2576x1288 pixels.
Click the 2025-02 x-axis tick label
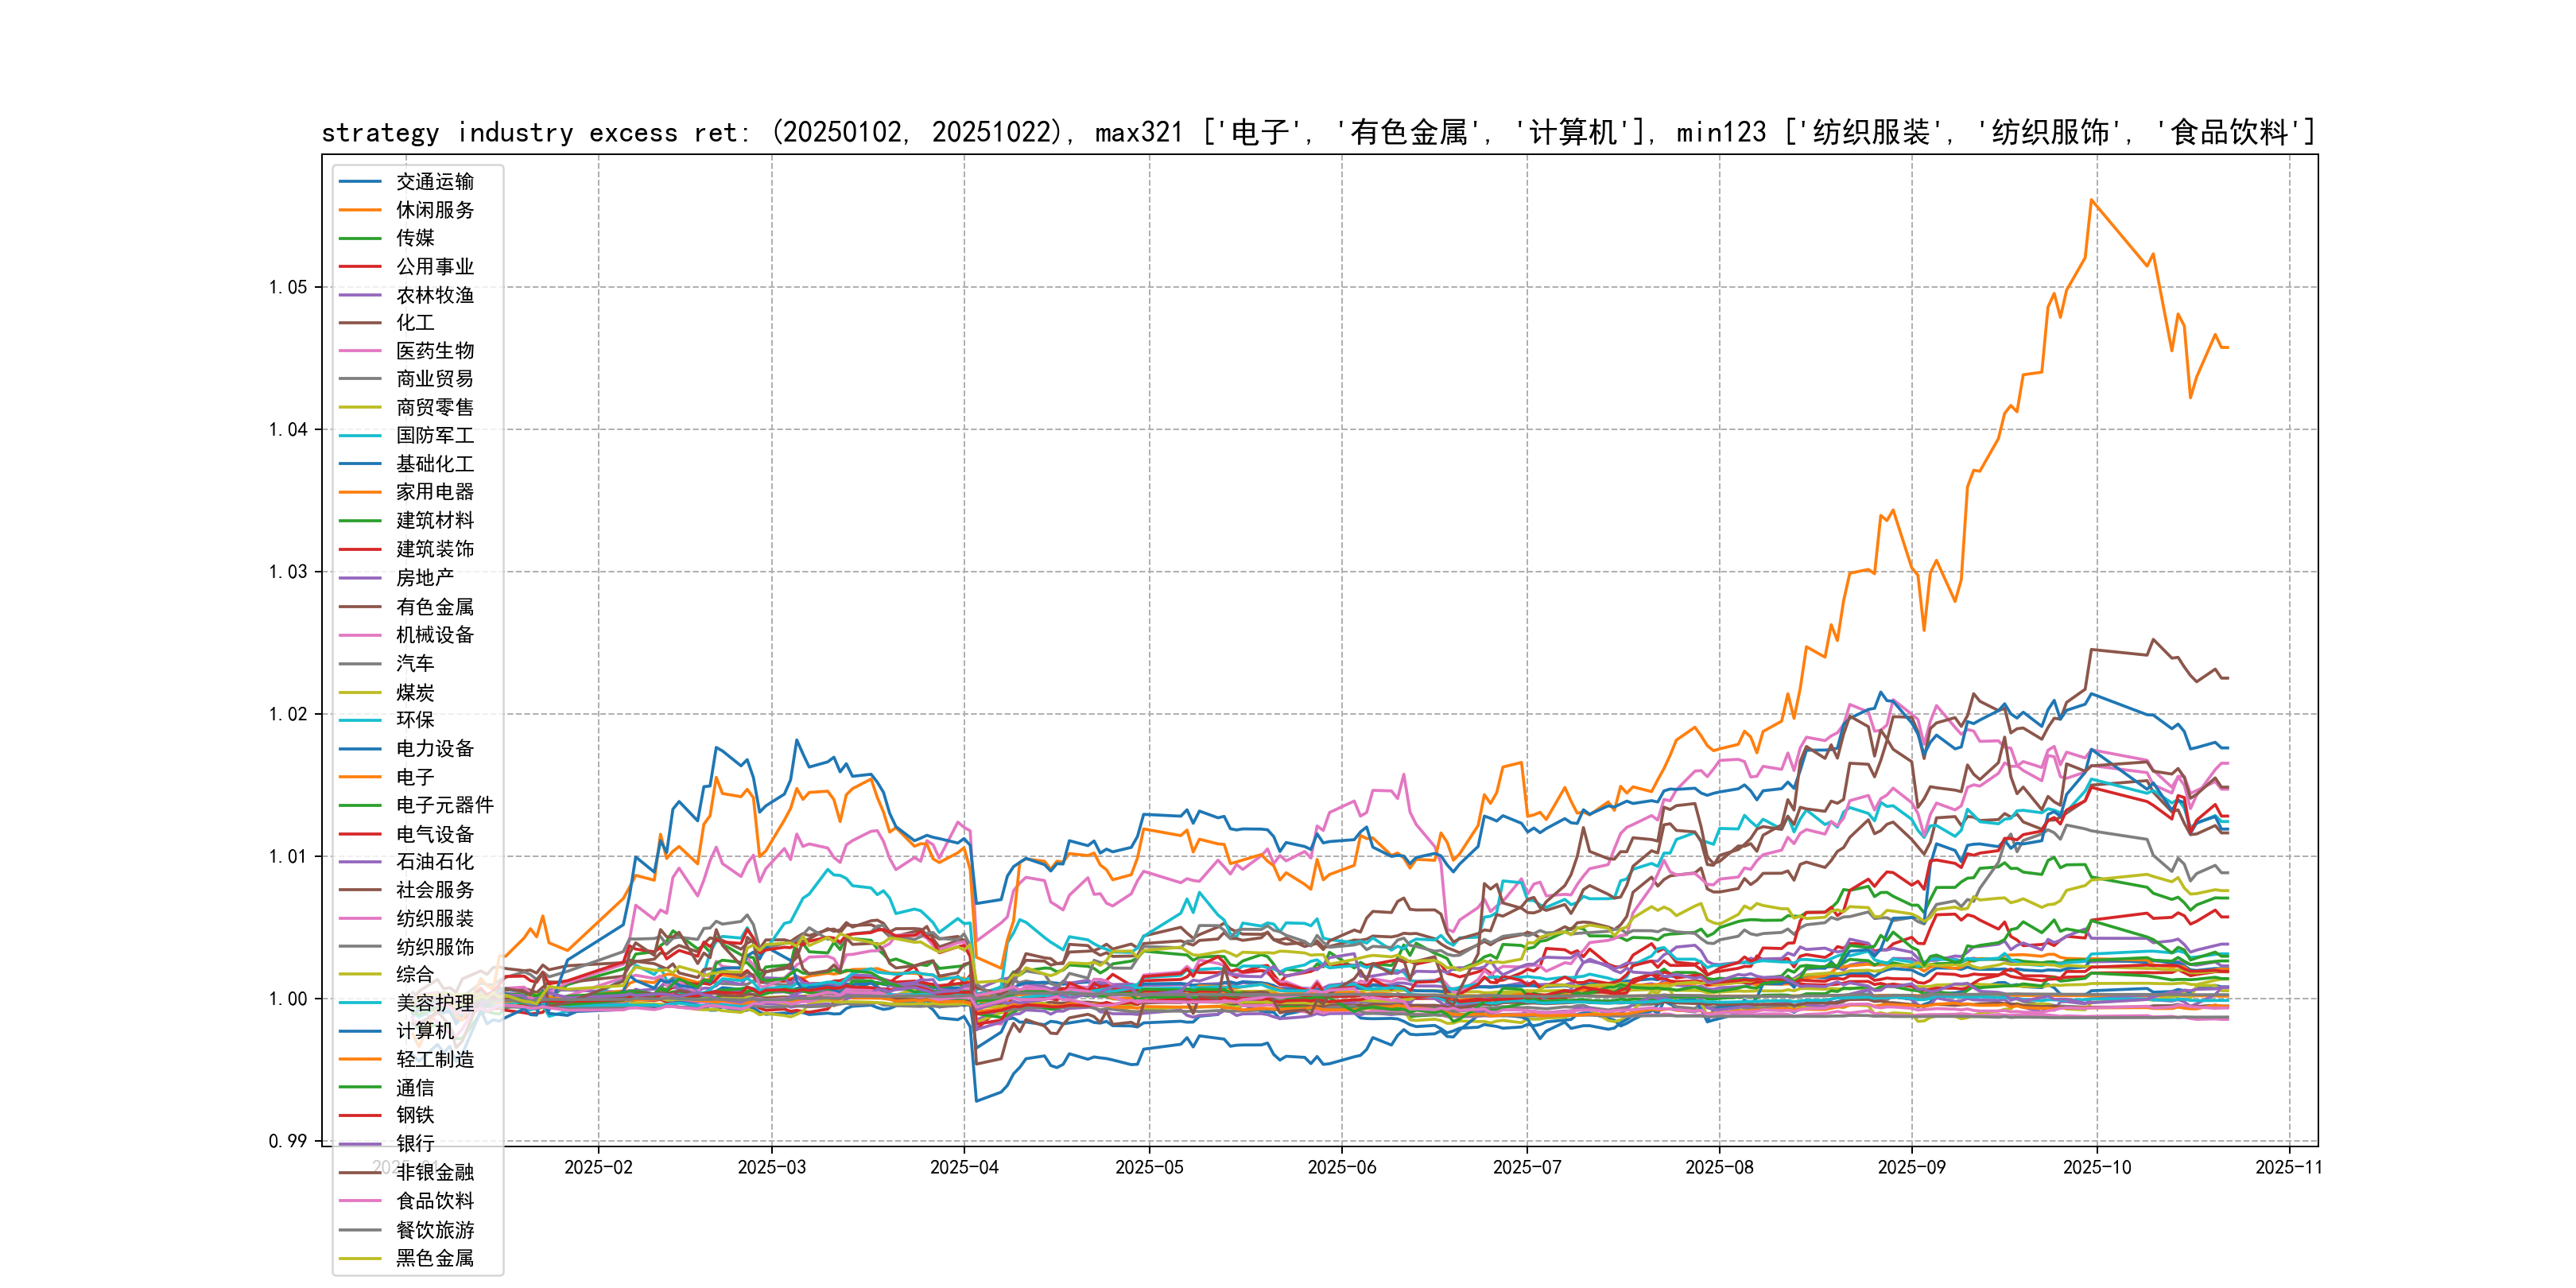[x=598, y=1167]
